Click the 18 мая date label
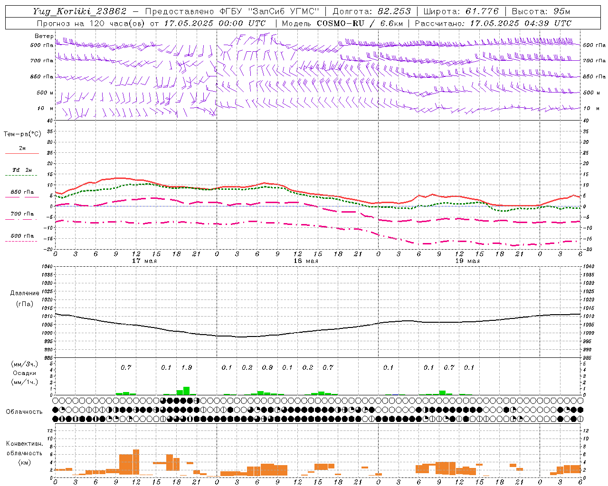The width and height of the screenshot is (608, 486). (306, 261)
